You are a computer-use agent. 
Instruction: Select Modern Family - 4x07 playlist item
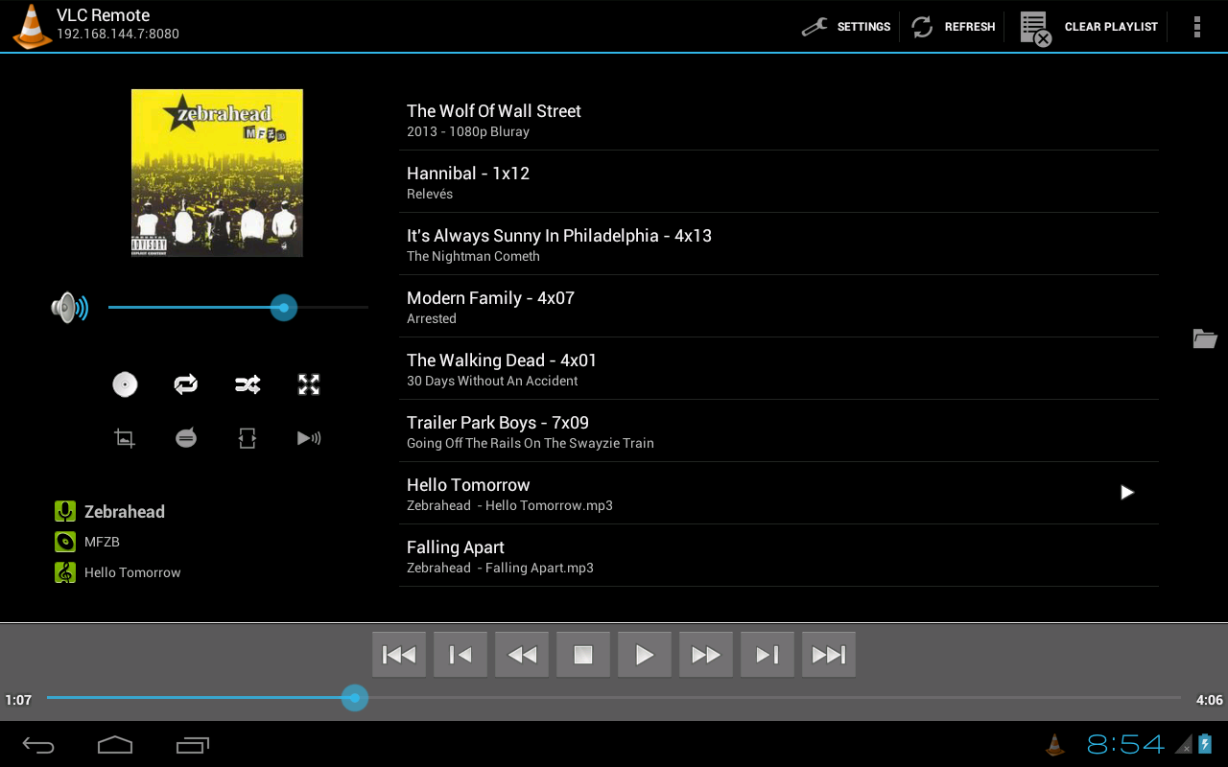(779, 307)
